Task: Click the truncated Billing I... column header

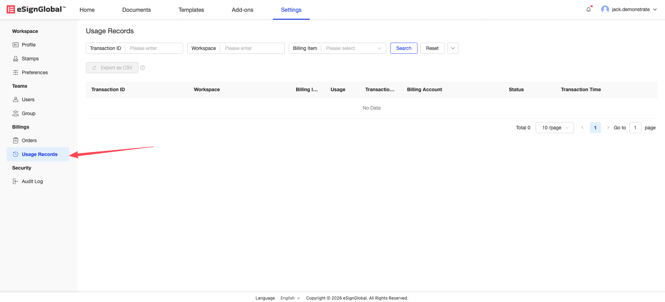Action: click(x=307, y=89)
